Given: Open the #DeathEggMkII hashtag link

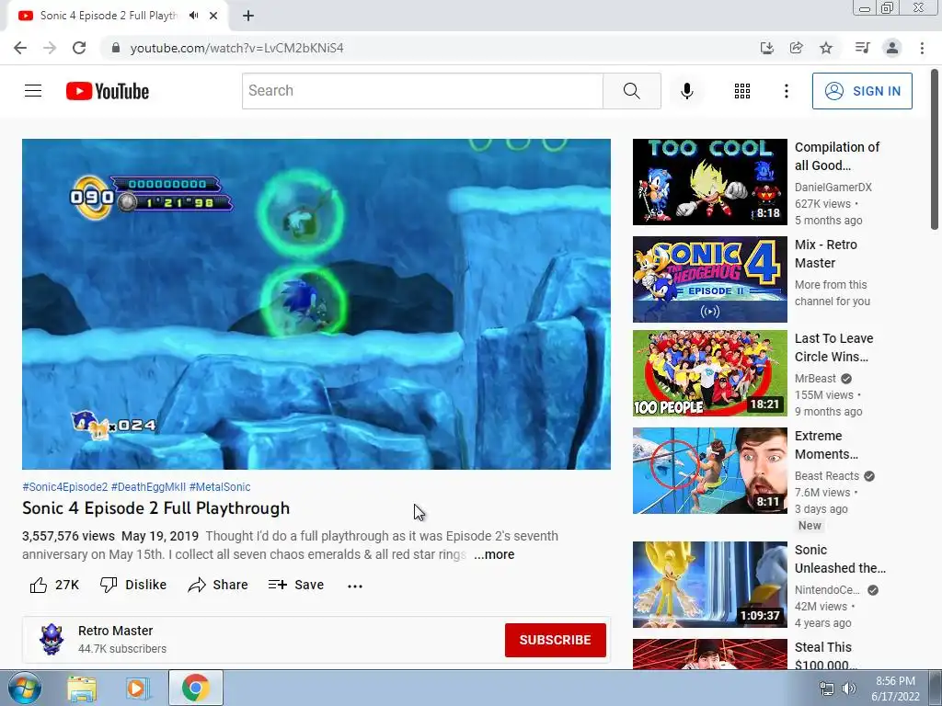Looking at the screenshot, I should point(148,487).
